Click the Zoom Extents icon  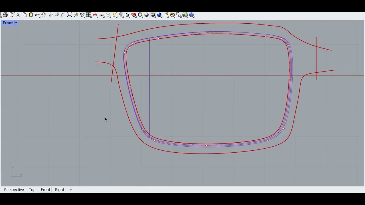coord(70,15)
